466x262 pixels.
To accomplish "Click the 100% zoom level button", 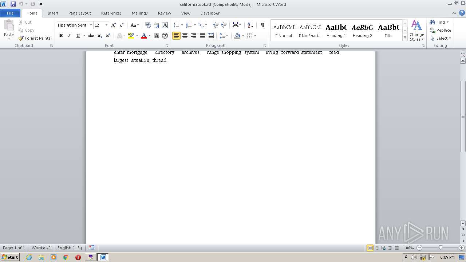I will [x=408, y=248].
